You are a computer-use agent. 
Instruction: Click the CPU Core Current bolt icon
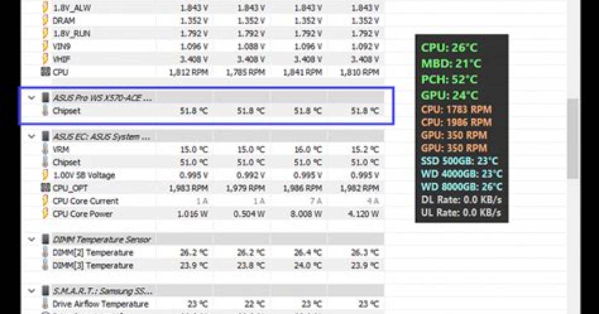point(46,200)
